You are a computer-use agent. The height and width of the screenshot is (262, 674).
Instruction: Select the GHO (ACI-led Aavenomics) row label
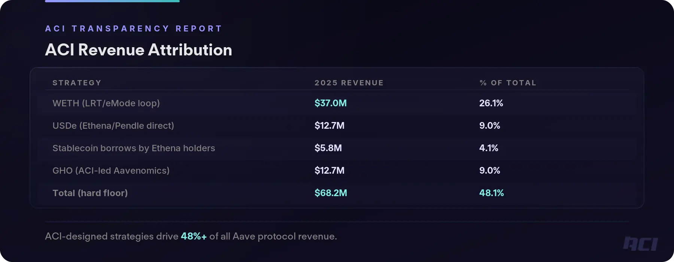[x=111, y=171]
